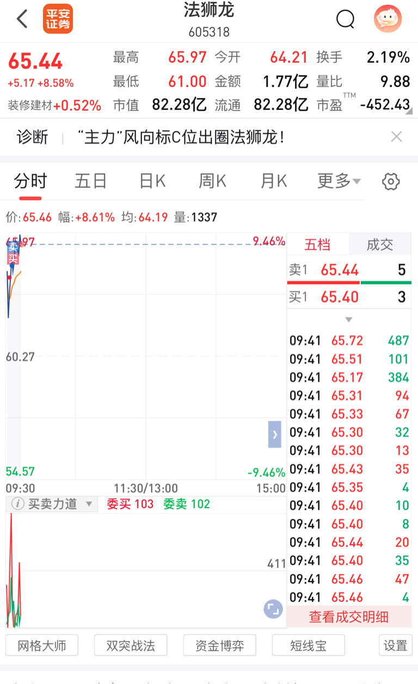418x684 pixels.
Task: Select the 五档 tab
Action: (317, 245)
